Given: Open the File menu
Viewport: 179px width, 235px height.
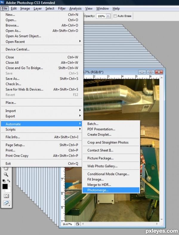Looking at the screenshot, I should click(4, 8).
